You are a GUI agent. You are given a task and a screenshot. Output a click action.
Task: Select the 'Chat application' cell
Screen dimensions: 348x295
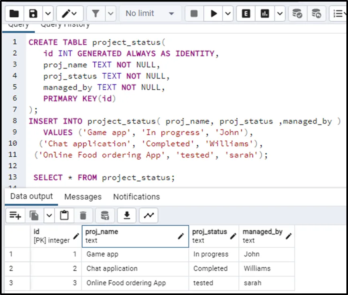click(x=112, y=269)
